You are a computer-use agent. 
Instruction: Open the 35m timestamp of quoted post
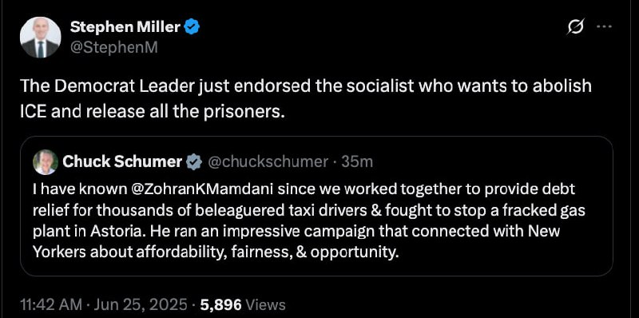(x=357, y=162)
